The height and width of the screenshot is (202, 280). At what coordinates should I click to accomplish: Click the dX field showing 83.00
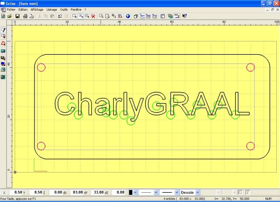(77, 192)
